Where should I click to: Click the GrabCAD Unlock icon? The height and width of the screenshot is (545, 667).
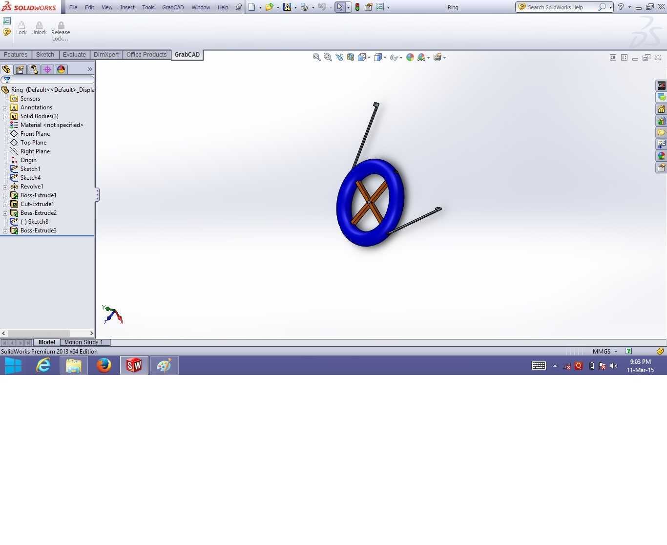39,28
